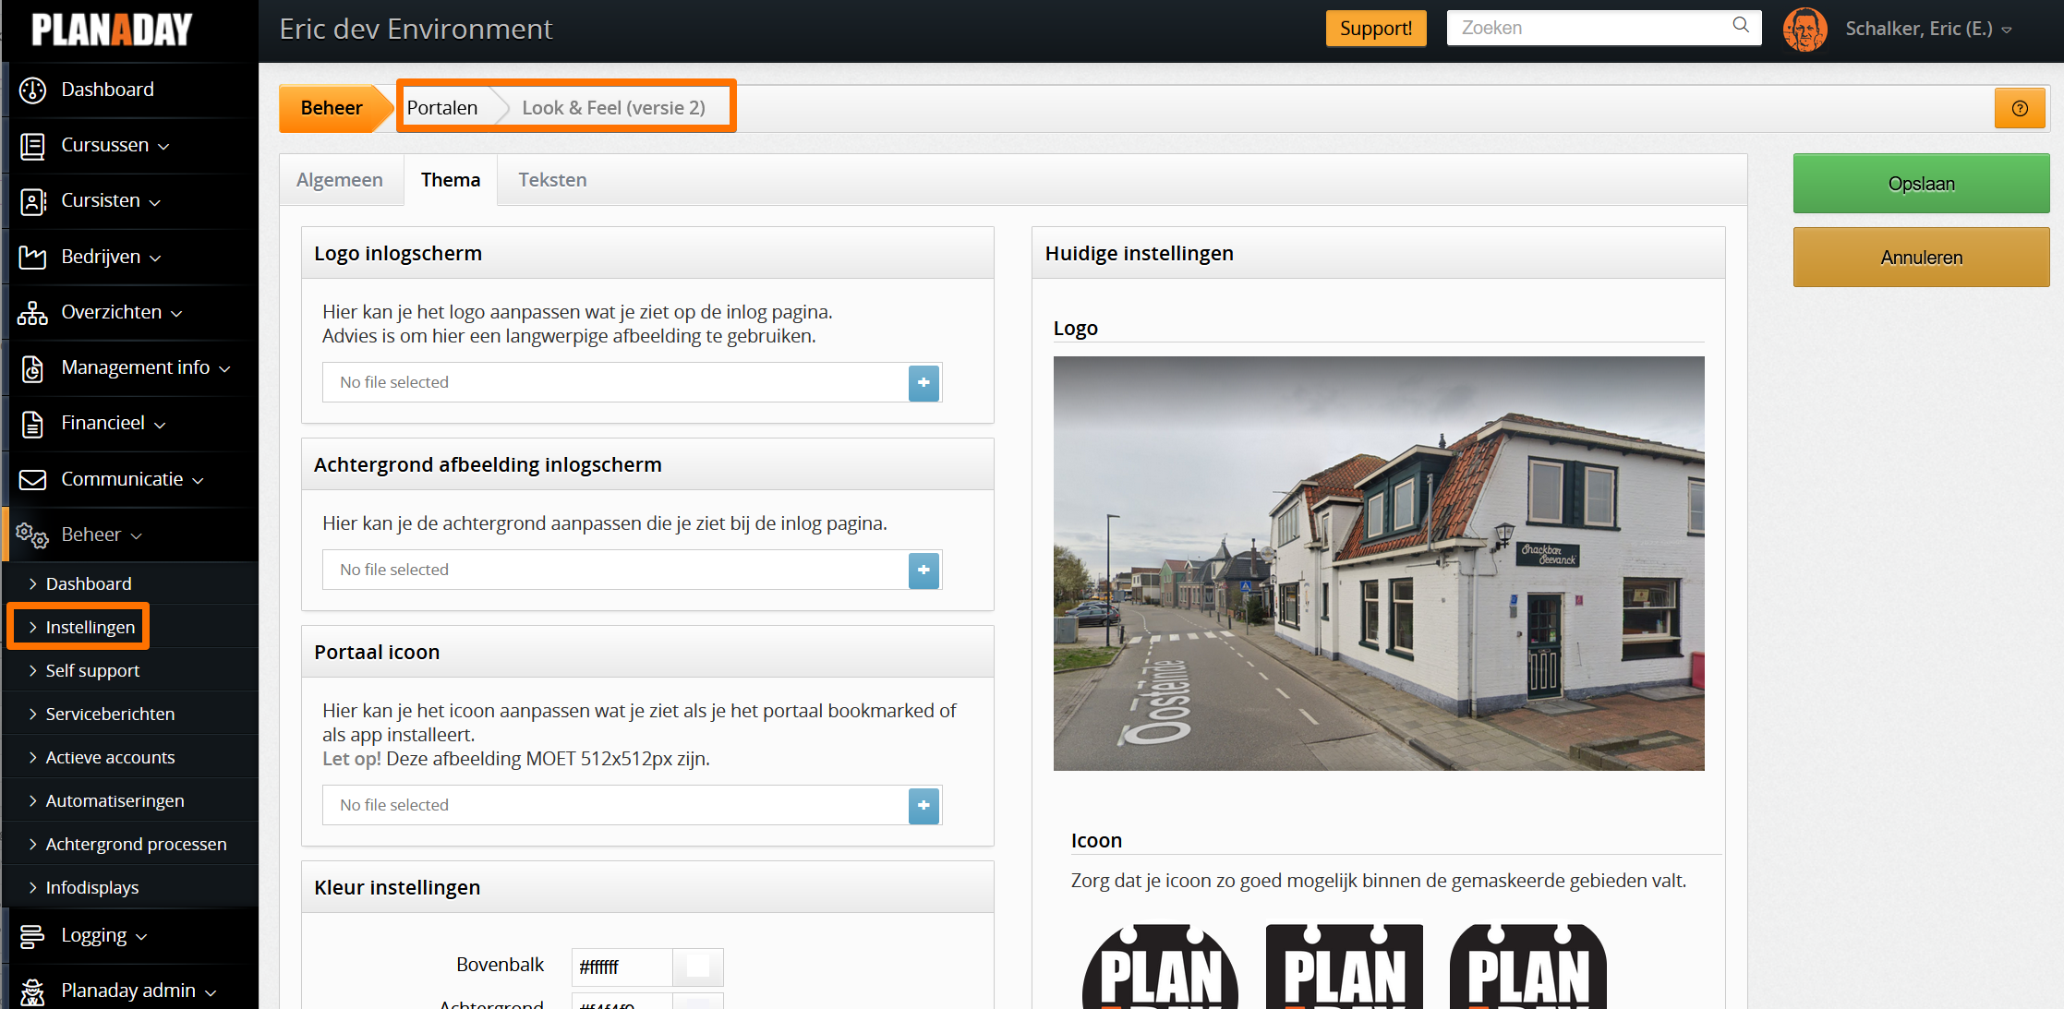Click the current Logo preview image
The height and width of the screenshot is (1009, 2064).
pyautogui.click(x=1379, y=564)
